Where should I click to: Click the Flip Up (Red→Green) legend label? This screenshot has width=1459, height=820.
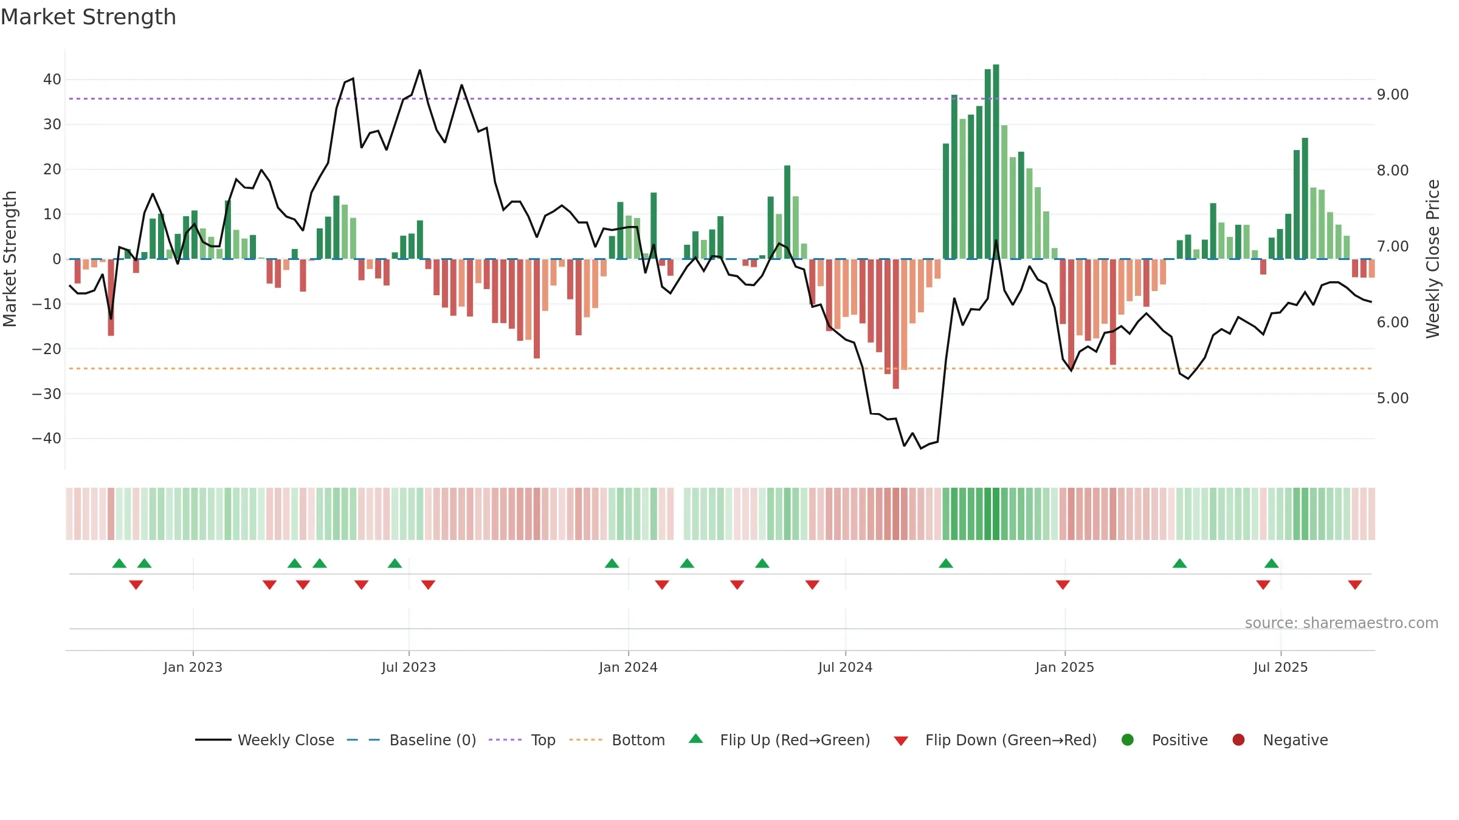pos(795,740)
